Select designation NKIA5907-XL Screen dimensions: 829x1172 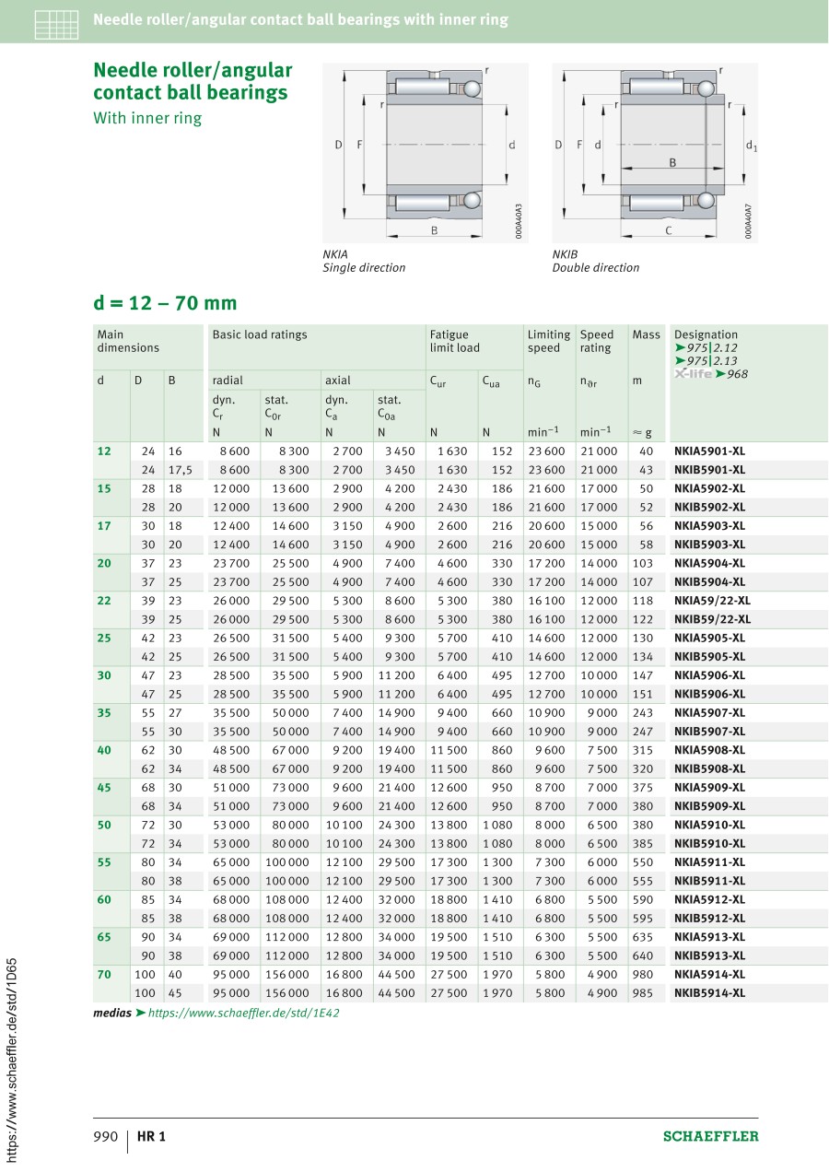[x=709, y=713]
